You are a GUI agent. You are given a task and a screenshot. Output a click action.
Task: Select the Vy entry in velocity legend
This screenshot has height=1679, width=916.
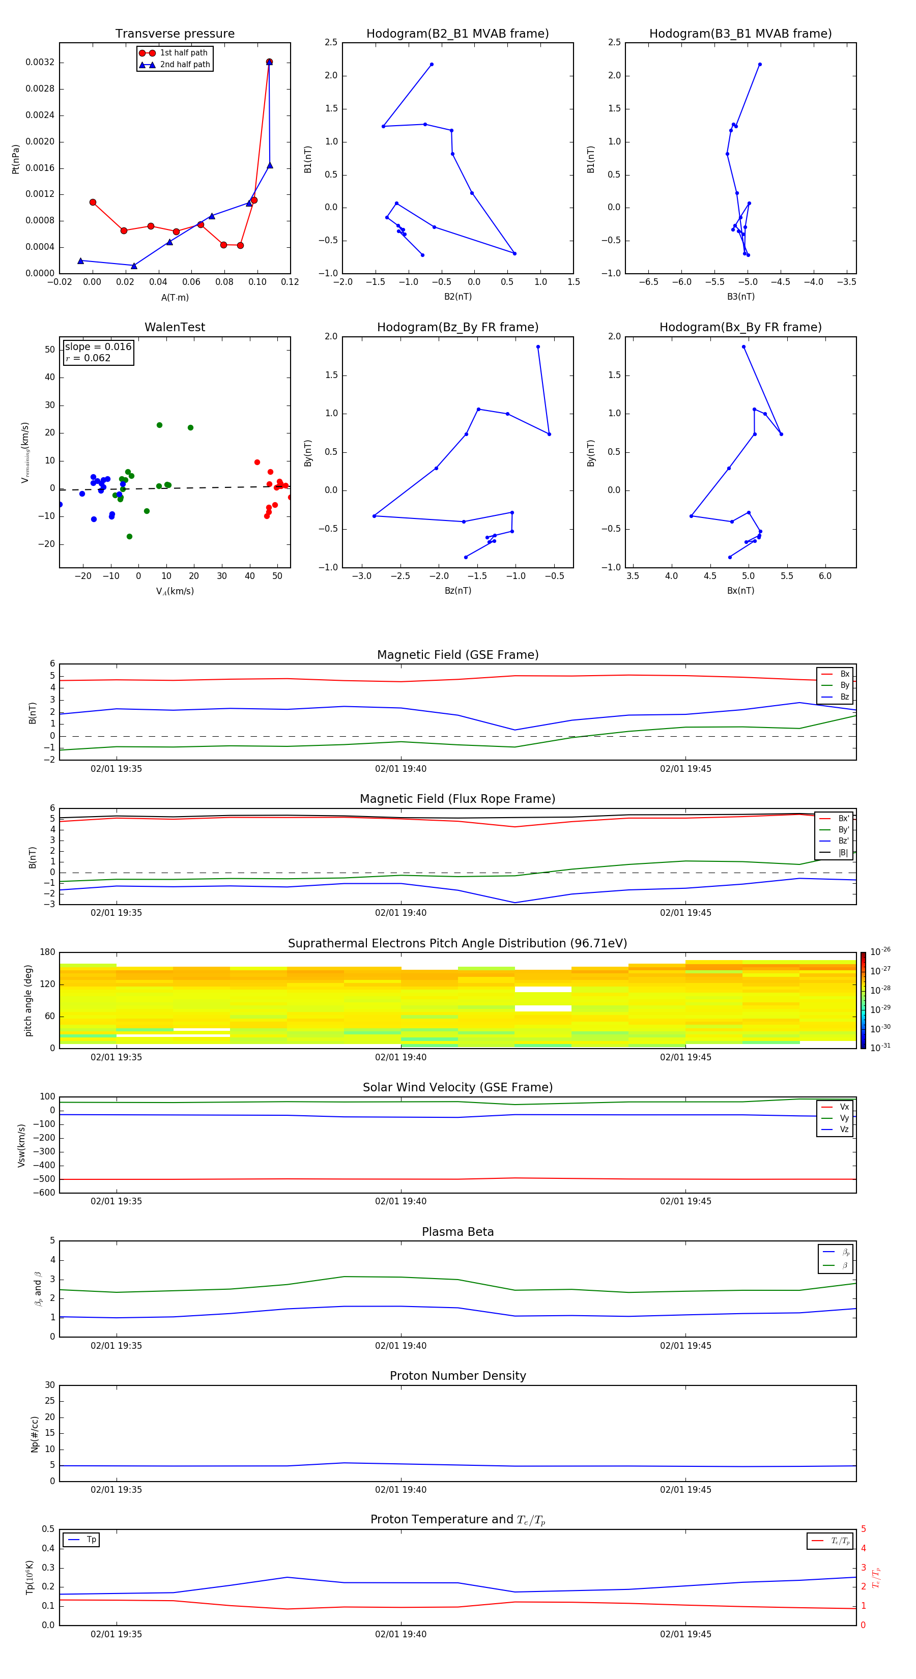point(836,1118)
